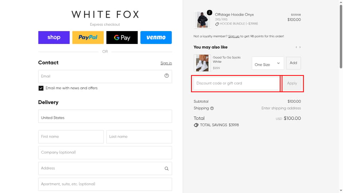
Task: Click the Last name field
Action: pyautogui.click(x=139, y=137)
